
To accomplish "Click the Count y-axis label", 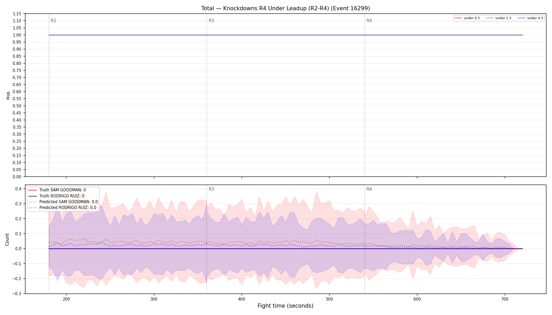I will (7, 239).
